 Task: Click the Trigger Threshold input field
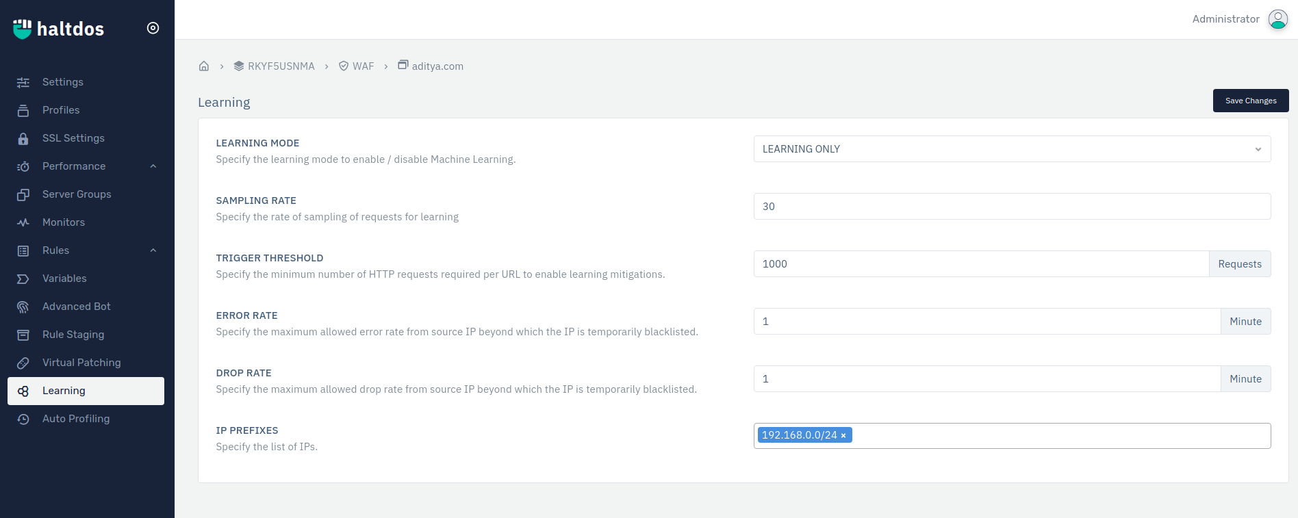[980, 264]
